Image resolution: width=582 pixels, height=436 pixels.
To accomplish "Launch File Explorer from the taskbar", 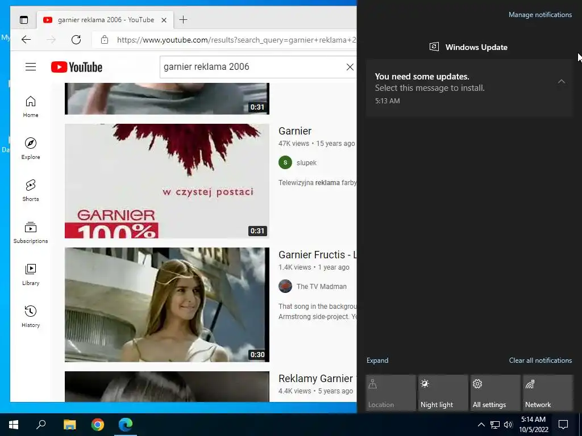I will pos(69,425).
